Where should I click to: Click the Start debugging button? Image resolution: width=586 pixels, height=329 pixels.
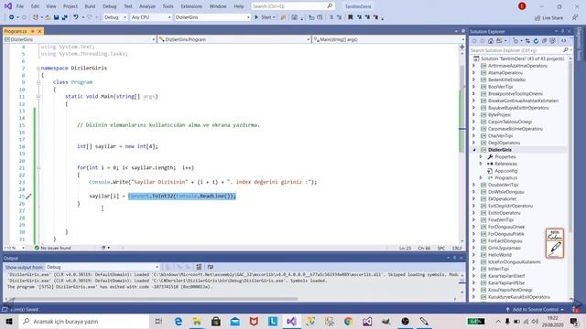265,17
